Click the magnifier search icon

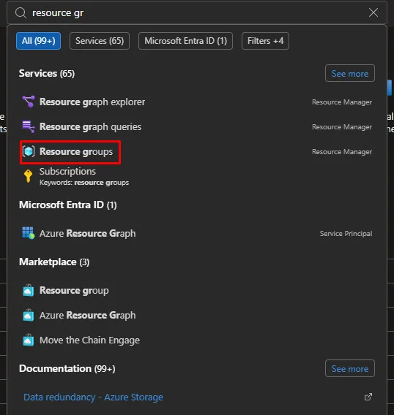pyautogui.click(x=21, y=12)
